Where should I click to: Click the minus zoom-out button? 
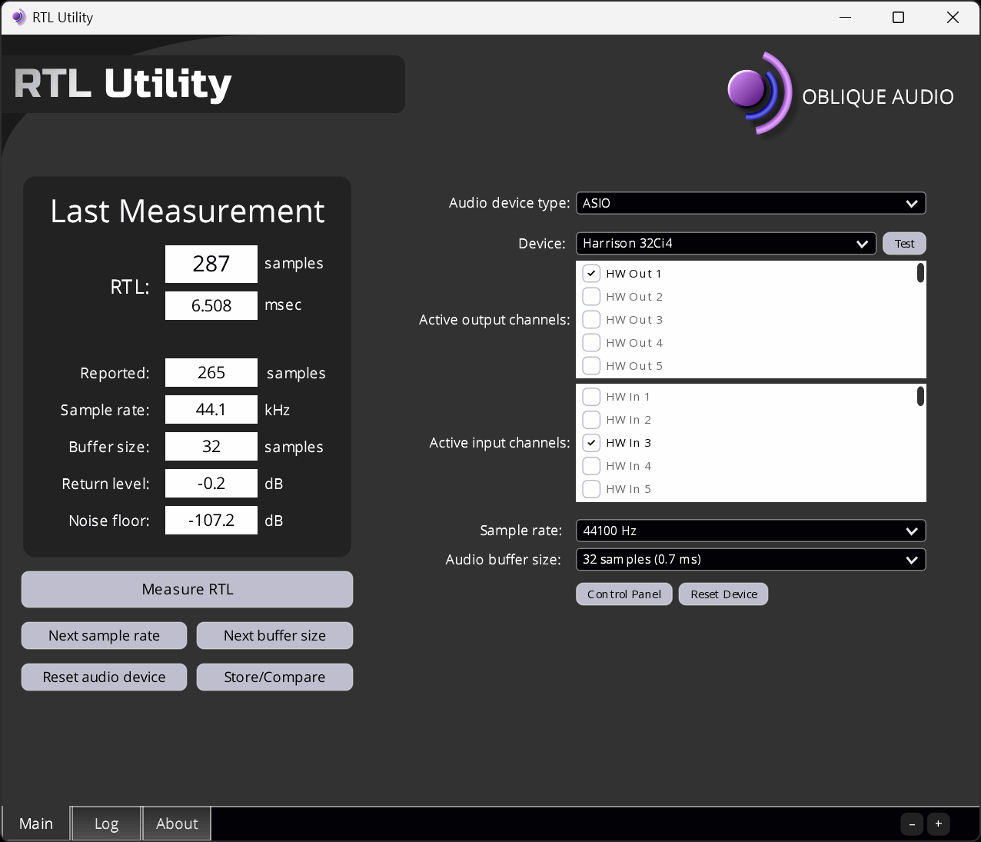coord(912,824)
